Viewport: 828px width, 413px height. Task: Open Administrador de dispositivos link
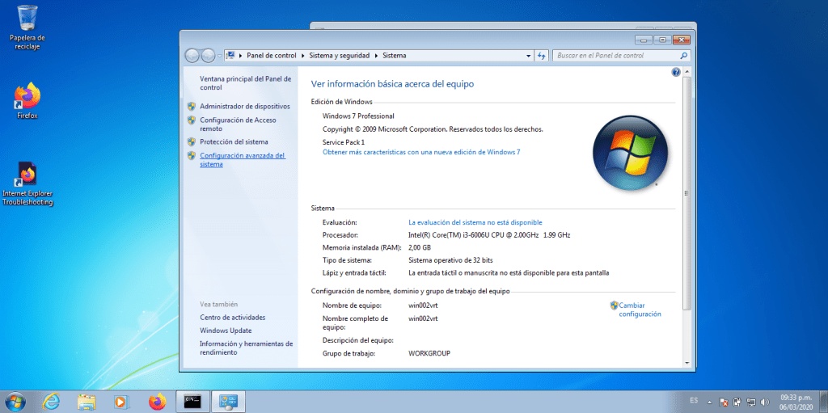coord(244,106)
